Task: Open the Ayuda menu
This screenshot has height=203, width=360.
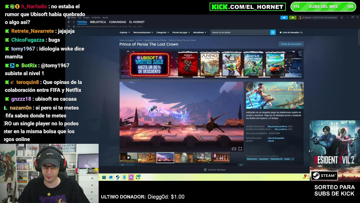Action: tap(105, 17)
